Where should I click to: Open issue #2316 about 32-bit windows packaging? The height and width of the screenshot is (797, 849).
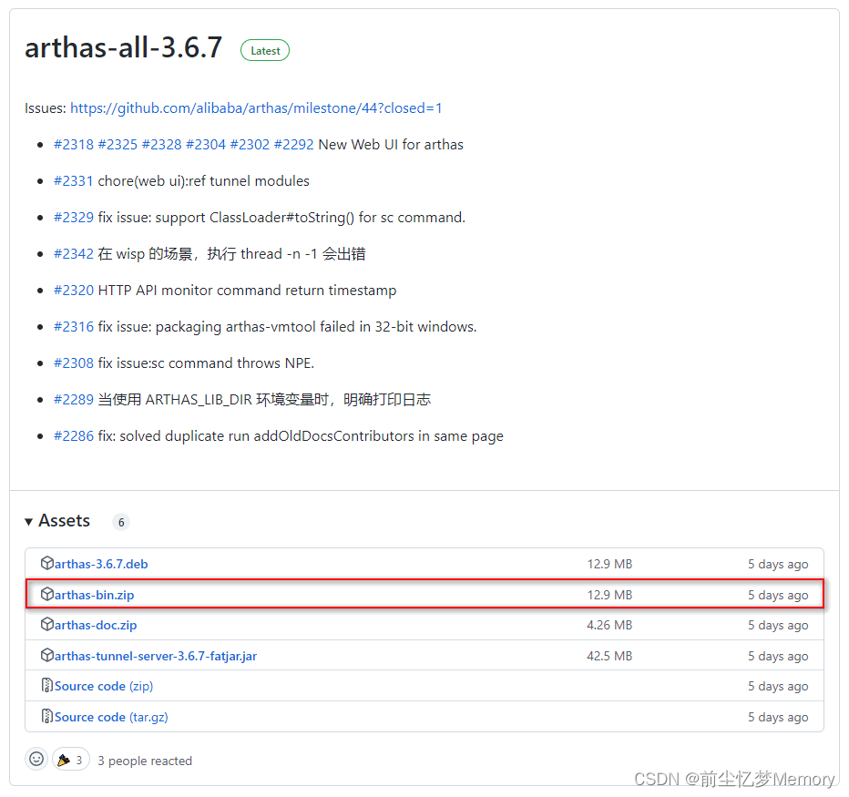(74, 326)
